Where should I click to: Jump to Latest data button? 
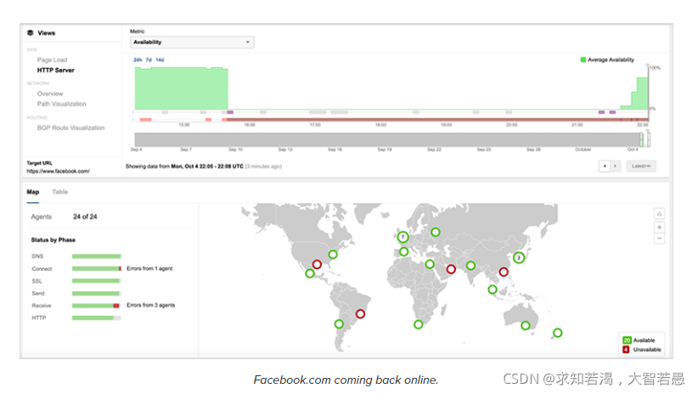[x=641, y=166]
